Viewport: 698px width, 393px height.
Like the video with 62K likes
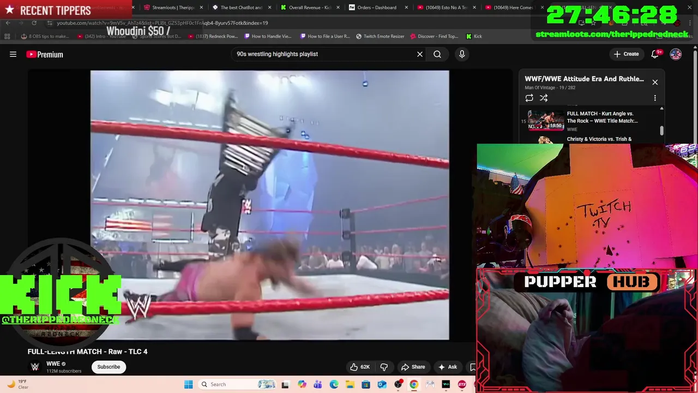[360, 367]
